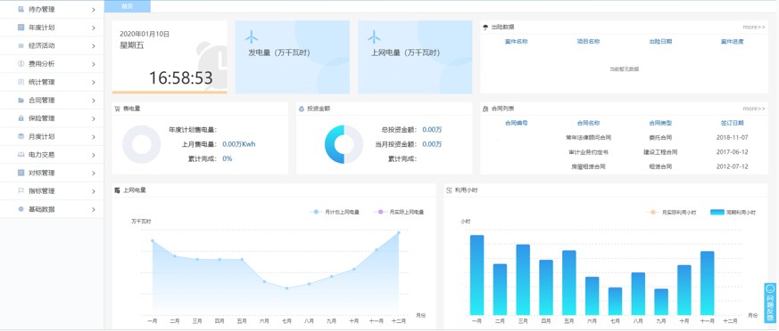
Task: Click the 一月 bar in 利用小时 chart
Action: [477, 275]
